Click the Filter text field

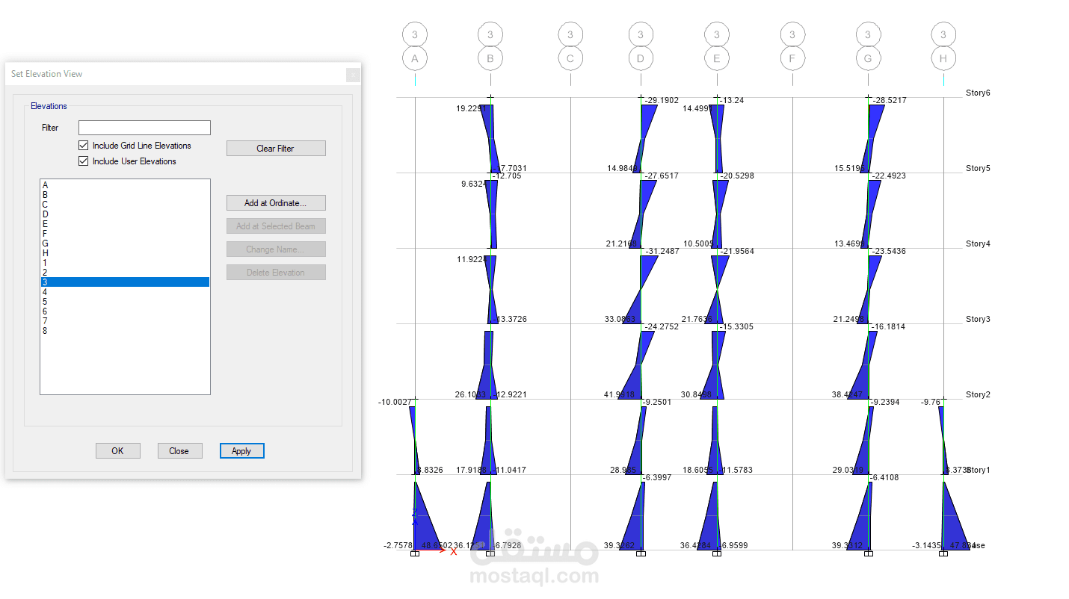coord(144,128)
